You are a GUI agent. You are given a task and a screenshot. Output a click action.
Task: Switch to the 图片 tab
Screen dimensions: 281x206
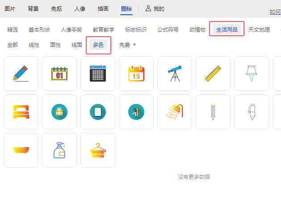[10, 8]
